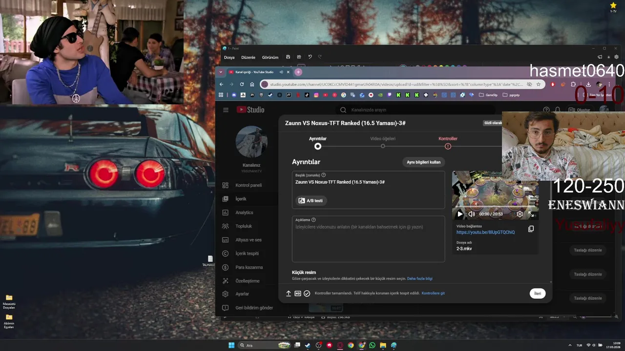
Task: Open Para kazanma in sidebar
Action: click(247, 267)
